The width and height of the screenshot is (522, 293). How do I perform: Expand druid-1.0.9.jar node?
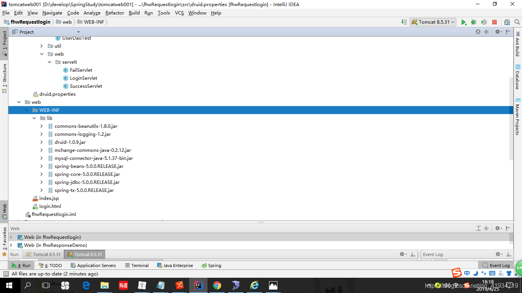click(42, 142)
